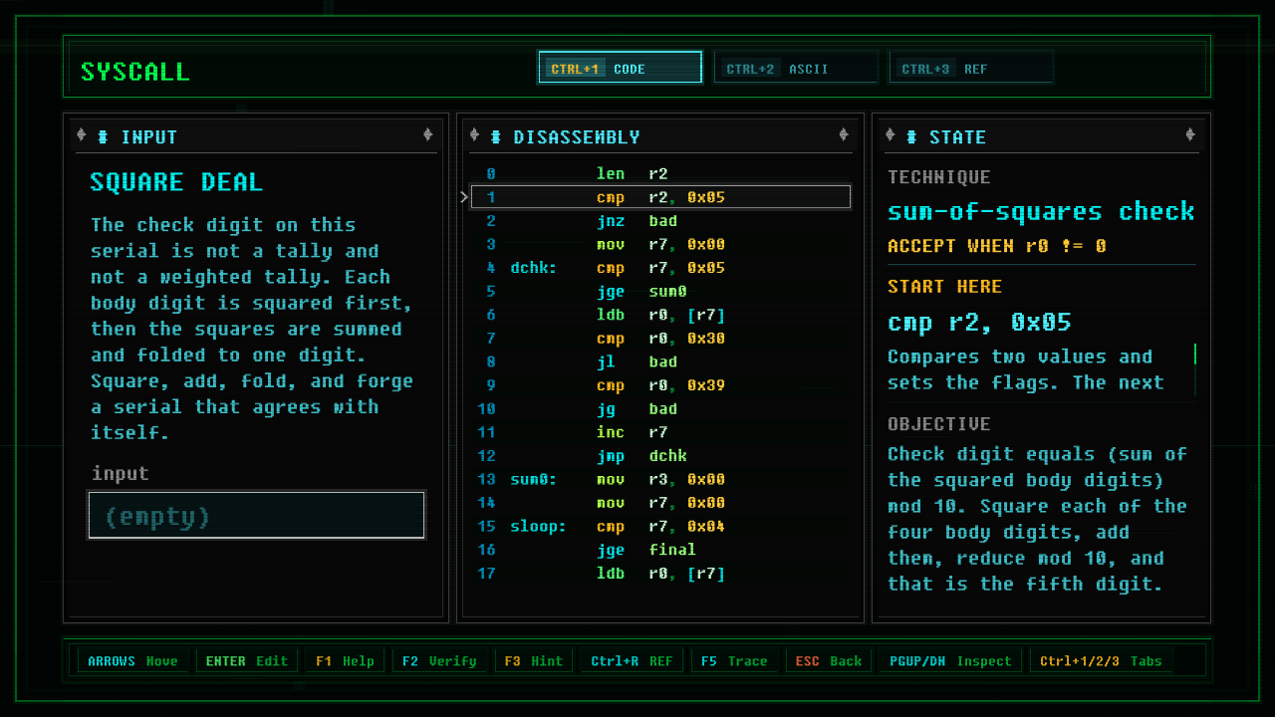Click ARROWS Move in footer

pyautogui.click(x=132, y=660)
